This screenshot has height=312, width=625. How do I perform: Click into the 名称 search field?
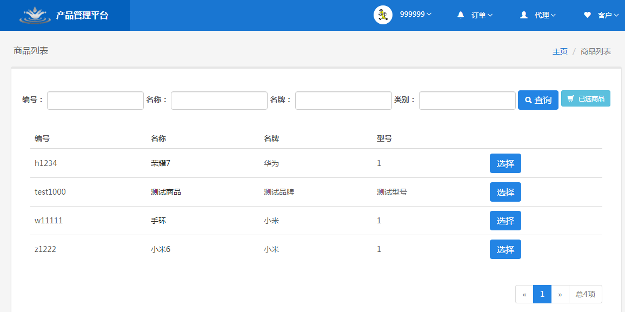pyautogui.click(x=219, y=101)
